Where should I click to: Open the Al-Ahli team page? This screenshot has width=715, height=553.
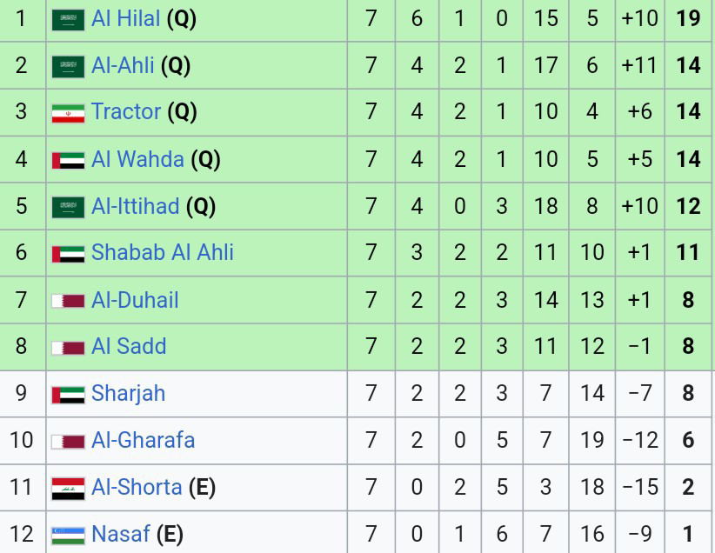(x=123, y=65)
